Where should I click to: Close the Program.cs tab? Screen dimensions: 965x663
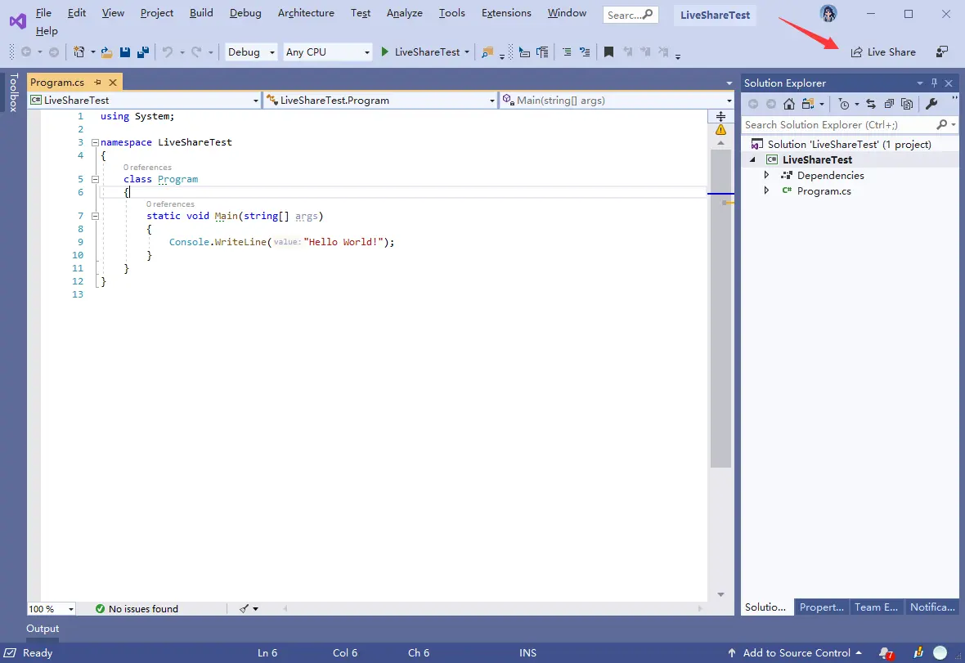coord(113,82)
